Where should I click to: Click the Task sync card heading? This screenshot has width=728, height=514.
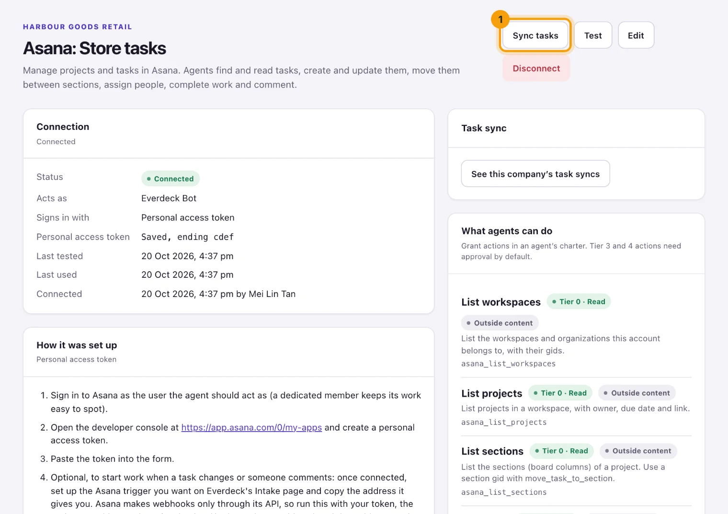484,128
